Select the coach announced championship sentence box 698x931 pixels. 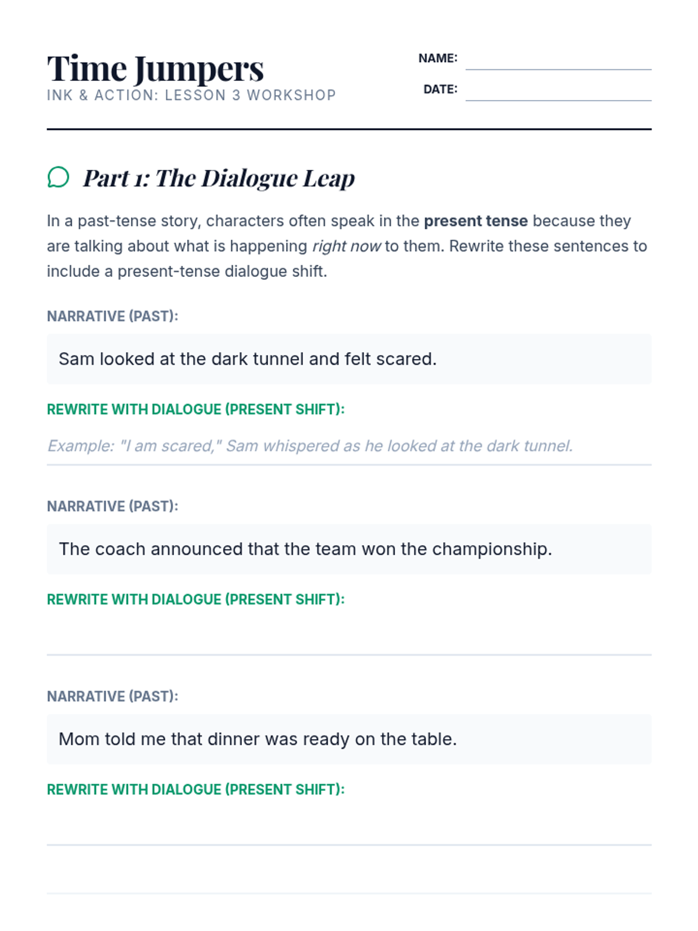[x=349, y=549]
